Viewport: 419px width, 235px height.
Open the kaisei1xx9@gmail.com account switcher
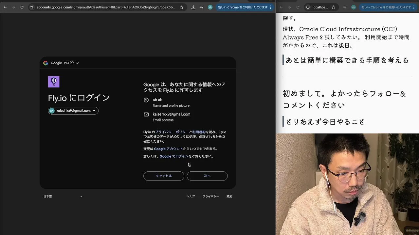pyautogui.click(x=73, y=111)
